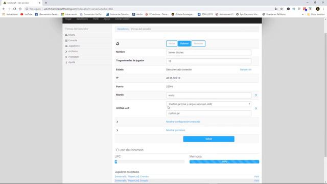Click help question mark next to Mundo
Viewport: 327px width, 184px height.
click(256, 96)
